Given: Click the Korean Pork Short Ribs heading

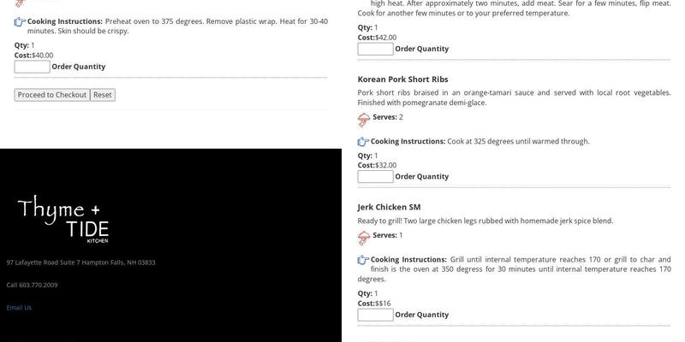Looking at the screenshot, I should pos(402,80).
